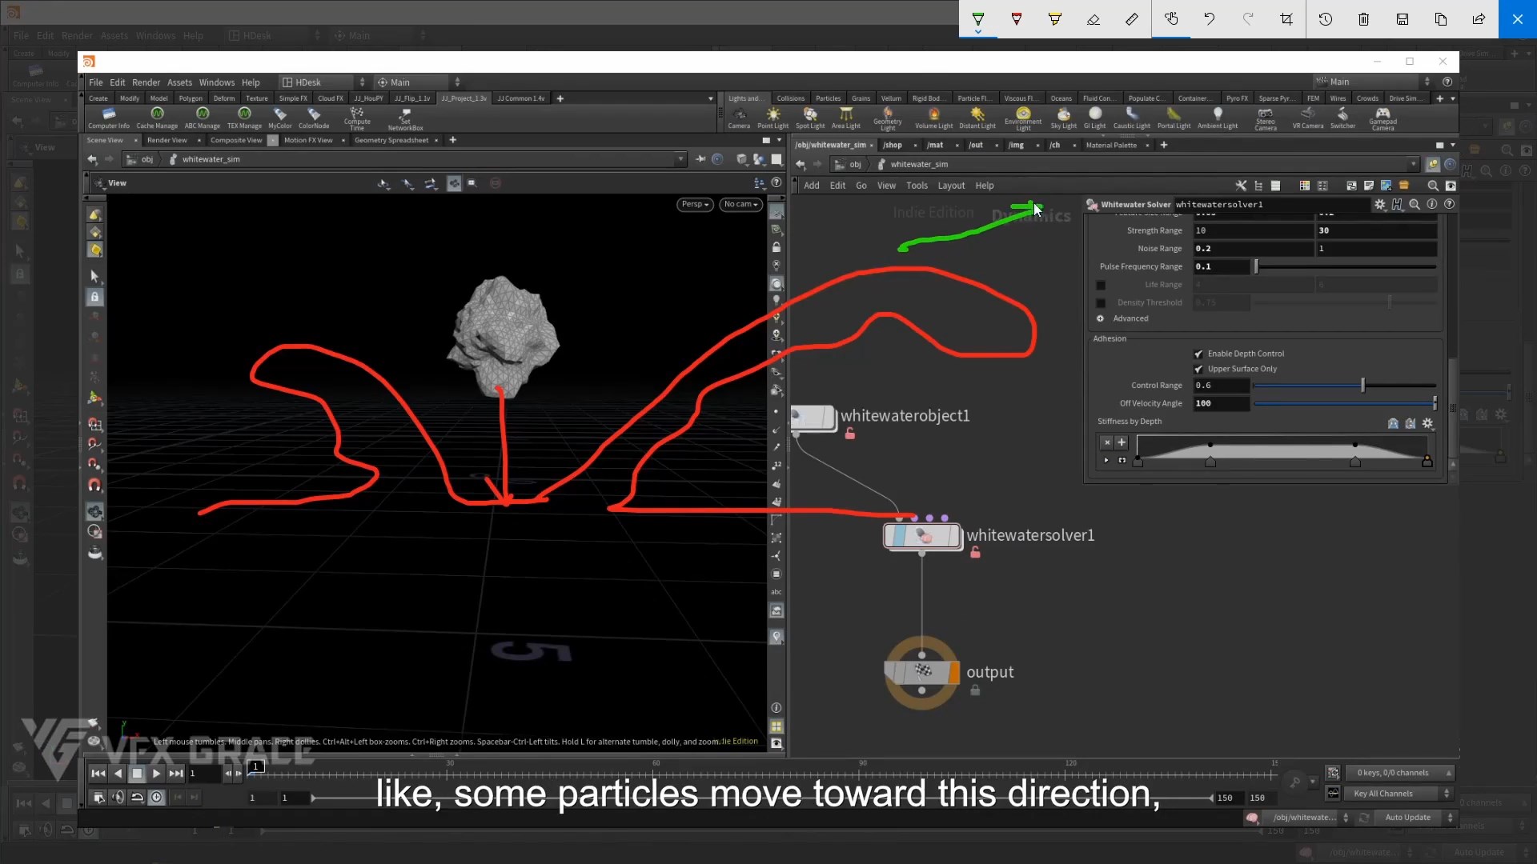Image resolution: width=1537 pixels, height=864 pixels.
Task: Click the Snipping Tool save icon
Action: [1402, 19]
